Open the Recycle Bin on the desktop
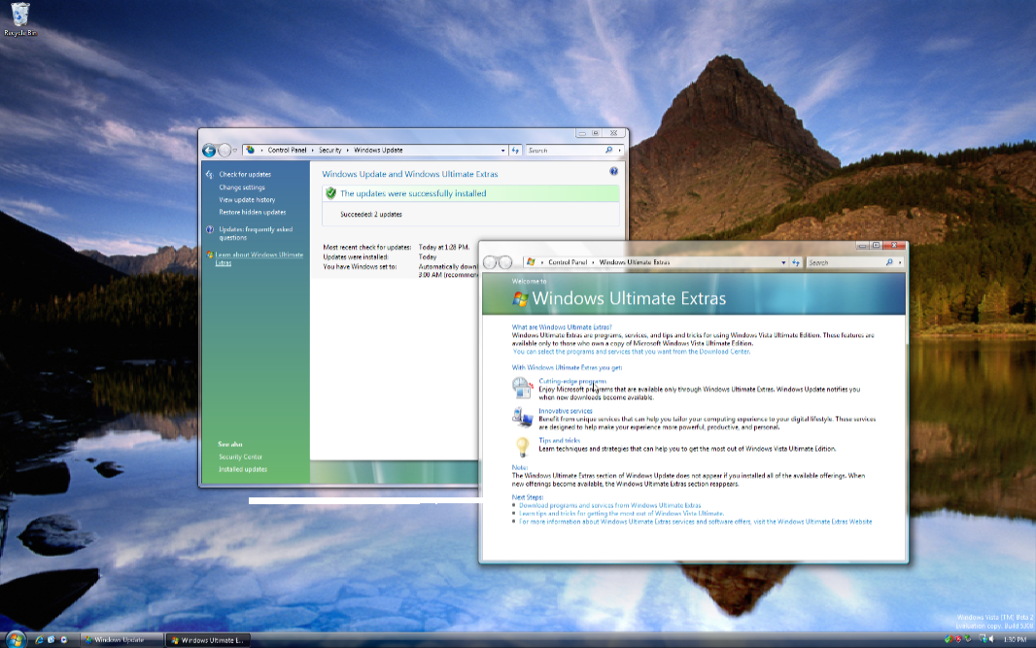Screen dimensions: 1036x648 pyautogui.click(x=18, y=17)
